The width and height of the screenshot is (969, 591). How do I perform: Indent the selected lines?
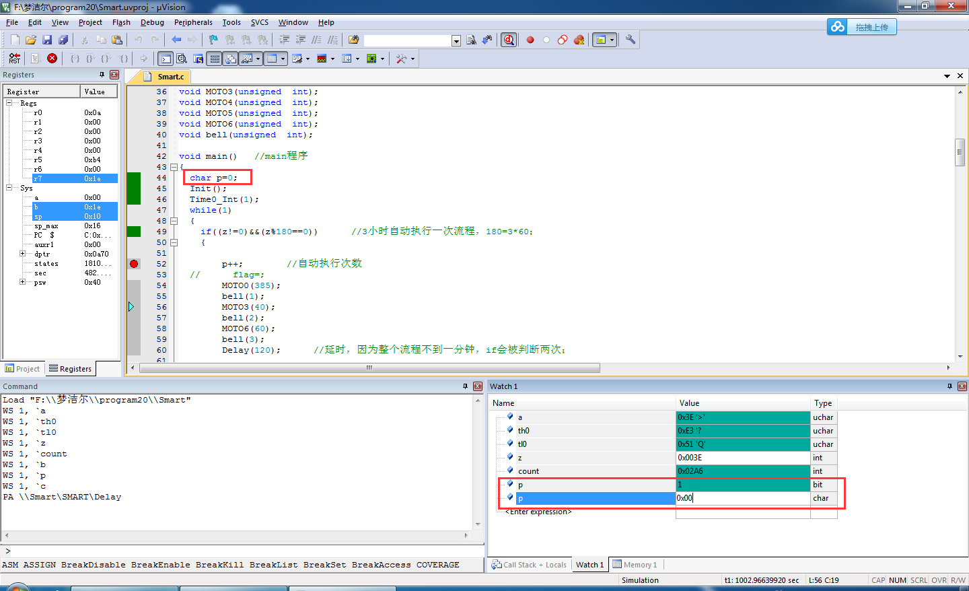pos(284,40)
